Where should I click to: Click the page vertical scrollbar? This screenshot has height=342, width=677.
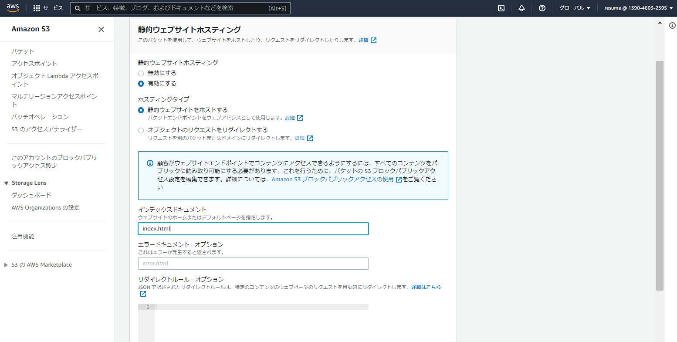[660, 174]
